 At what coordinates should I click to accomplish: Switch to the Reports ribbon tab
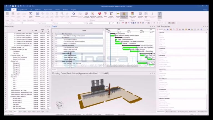coord(57,10)
